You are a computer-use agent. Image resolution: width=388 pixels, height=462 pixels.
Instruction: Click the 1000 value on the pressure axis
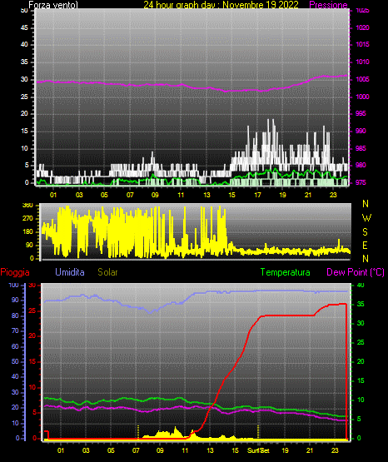363,97
